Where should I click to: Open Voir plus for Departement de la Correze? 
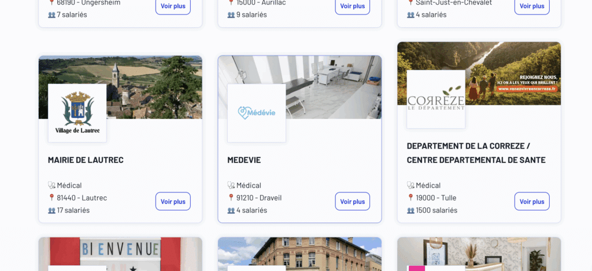tap(532, 201)
